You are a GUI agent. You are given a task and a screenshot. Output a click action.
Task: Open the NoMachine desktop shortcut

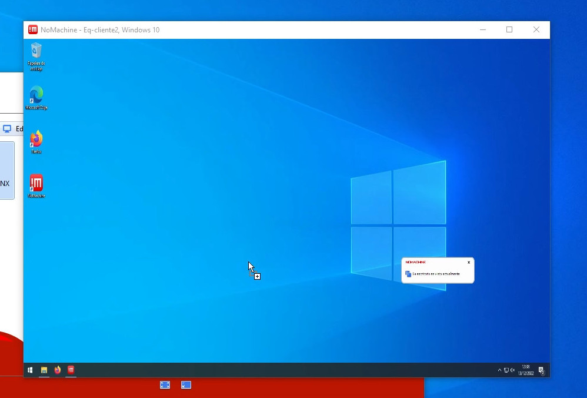(x=36, y=184)
